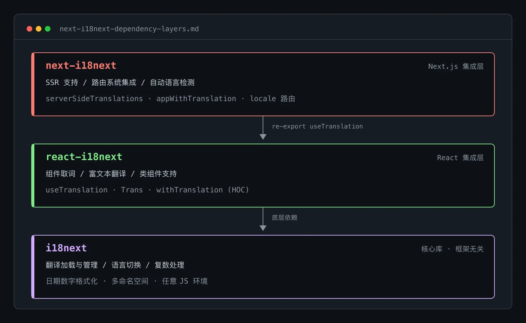Select the filename next-i18next-dependency-layers.md
The width and height of the screenshot is (526, 323).
coord(129,29)
